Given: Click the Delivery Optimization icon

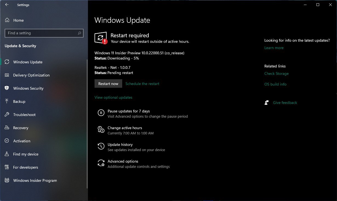Looking at the screenshot, I should tap(7, 75).
